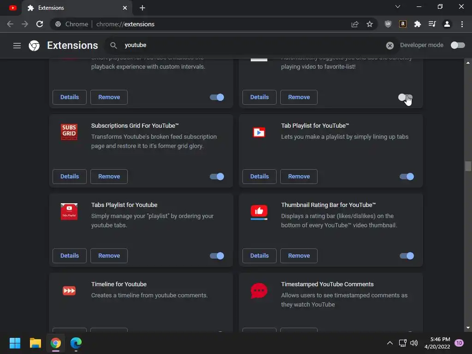Open Details for Tab Playlist for YouTube

coord(260,177)
